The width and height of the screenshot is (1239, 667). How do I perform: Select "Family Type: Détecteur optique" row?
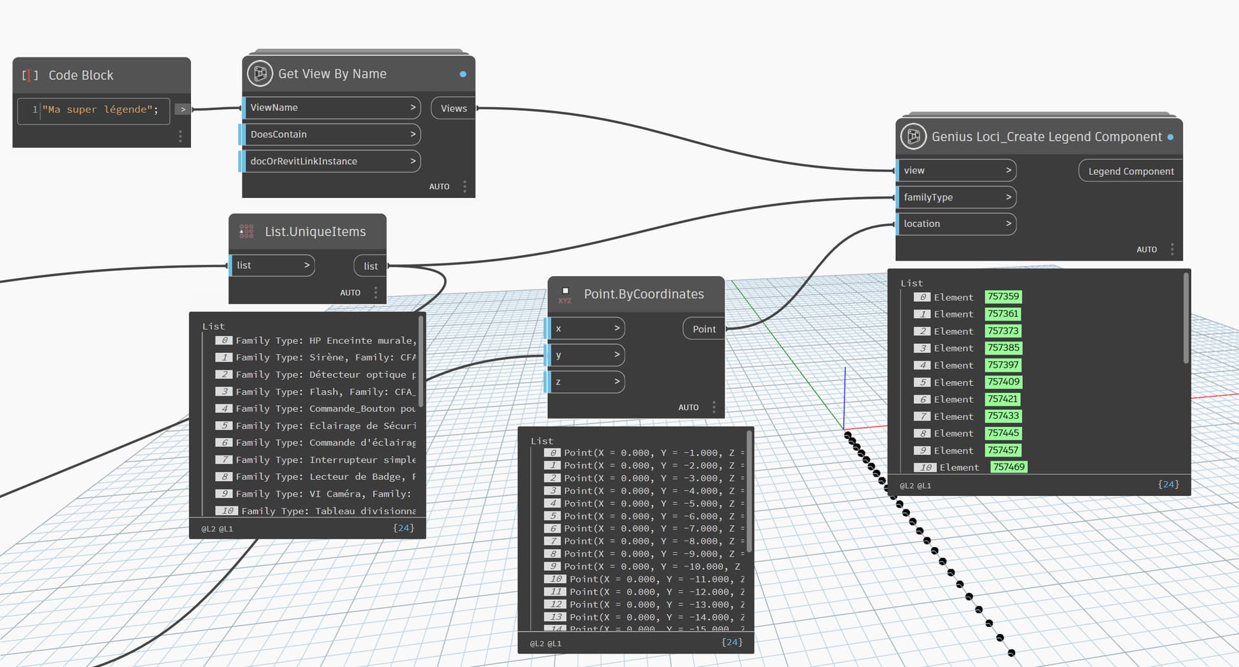pyautogui.click(x=316, y=375)
